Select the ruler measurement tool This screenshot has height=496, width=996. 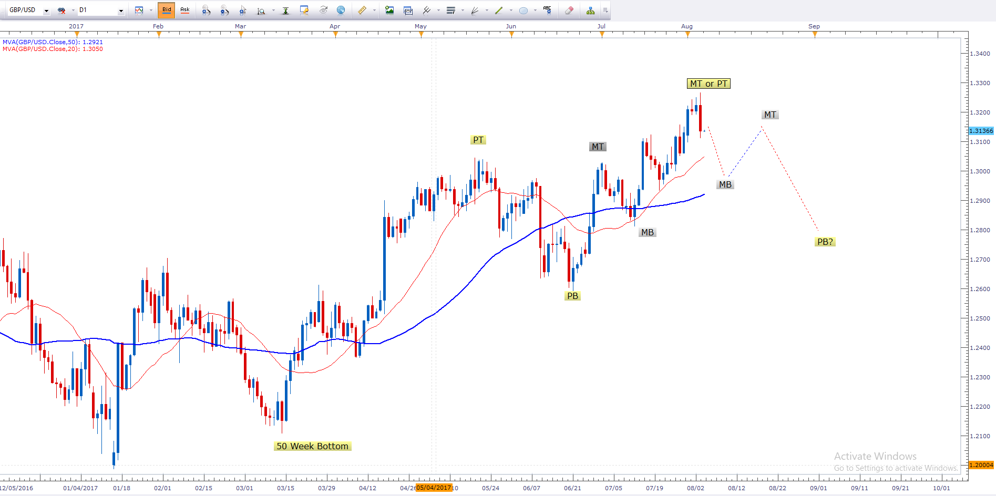click(x=362, y=10)
